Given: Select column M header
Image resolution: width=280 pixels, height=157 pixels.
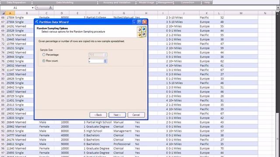Looking at the screenshot, I should point(241,13).
